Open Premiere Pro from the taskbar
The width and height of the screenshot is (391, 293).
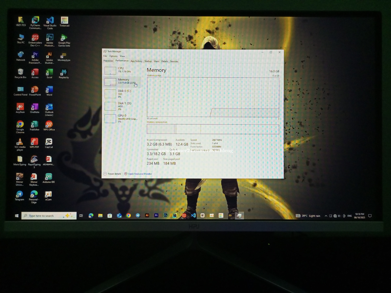click(156, 215)
